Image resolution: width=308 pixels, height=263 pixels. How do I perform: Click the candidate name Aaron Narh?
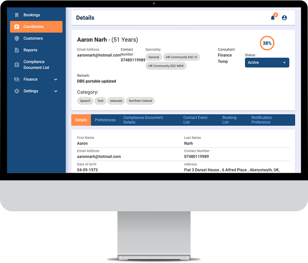(x=90, y=40)
